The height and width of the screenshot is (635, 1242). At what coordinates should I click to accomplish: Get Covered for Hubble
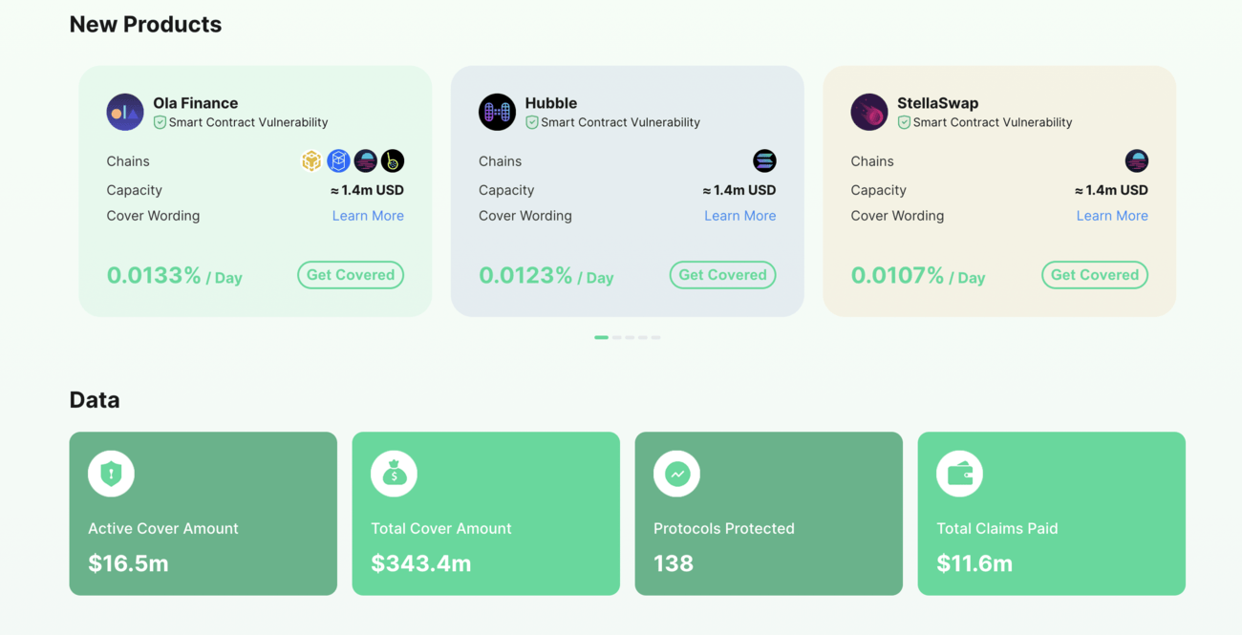pos(722,275)
